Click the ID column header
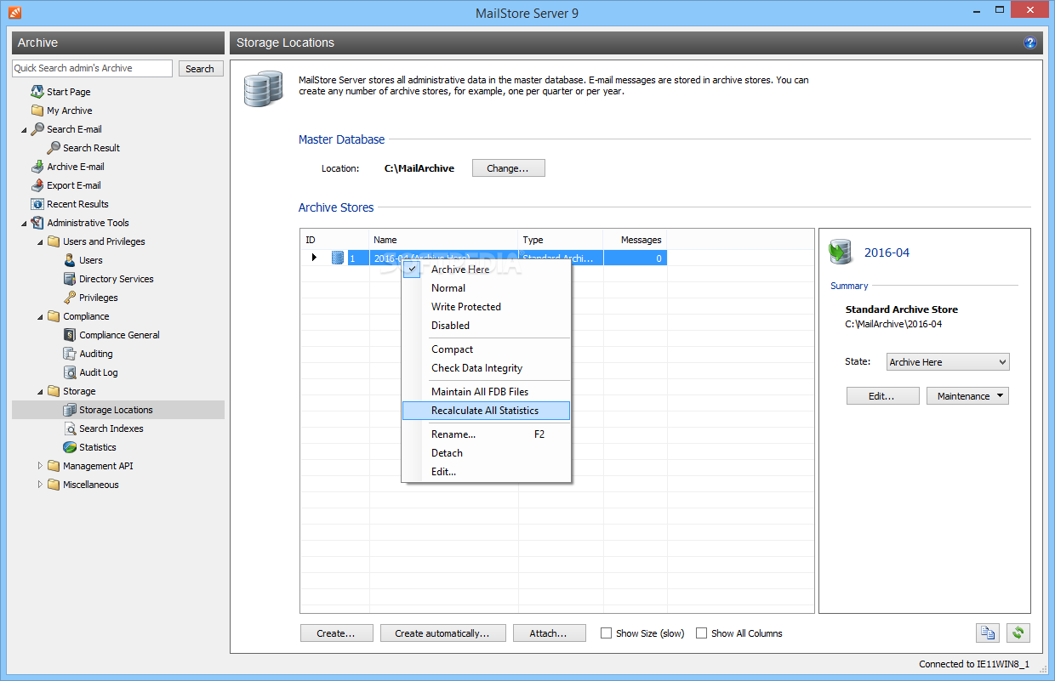The height and width of the screenshot is (681, 1055). coord(334,240)
